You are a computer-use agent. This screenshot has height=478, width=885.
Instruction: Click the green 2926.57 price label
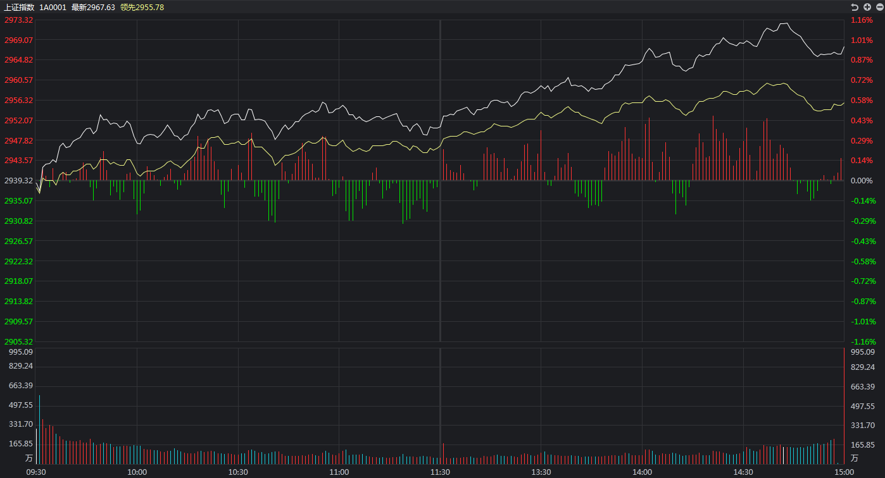[x=19, y=241]
